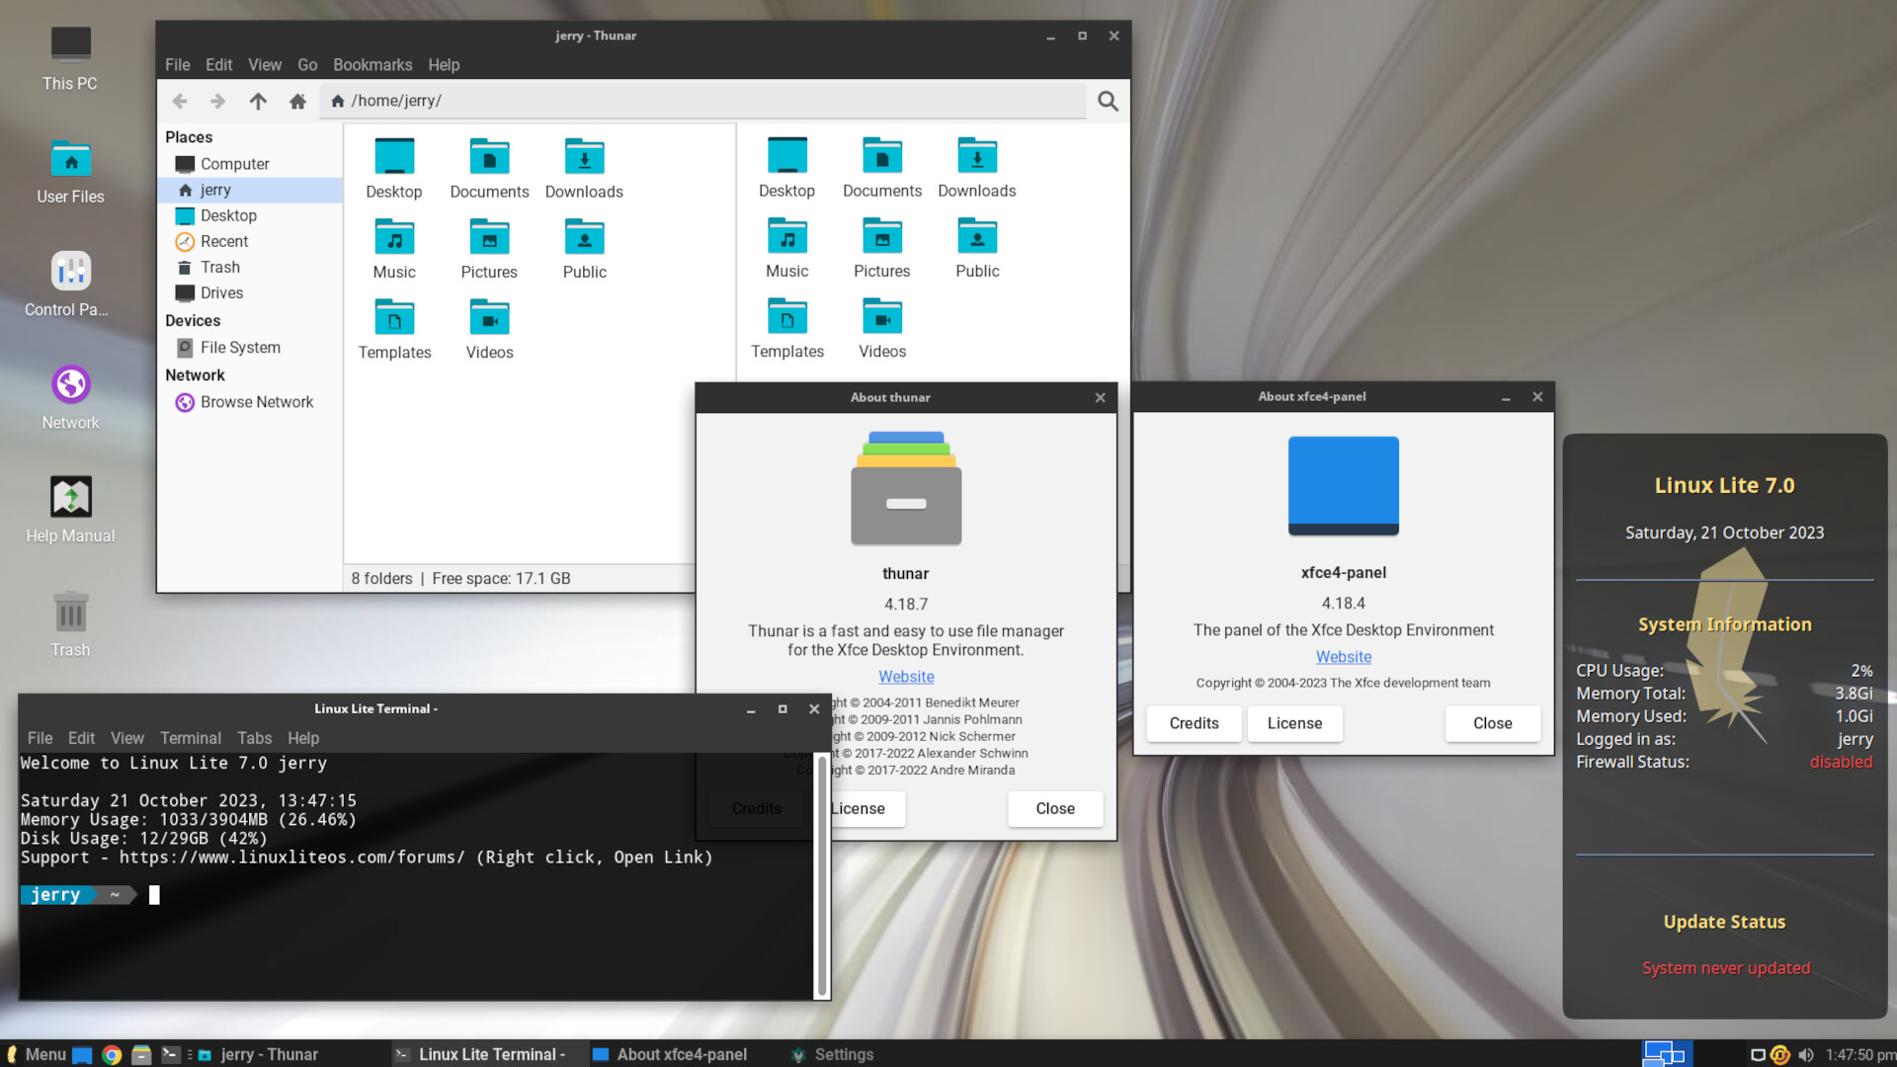Click the update notifier tray icon

[1779, 1054]
